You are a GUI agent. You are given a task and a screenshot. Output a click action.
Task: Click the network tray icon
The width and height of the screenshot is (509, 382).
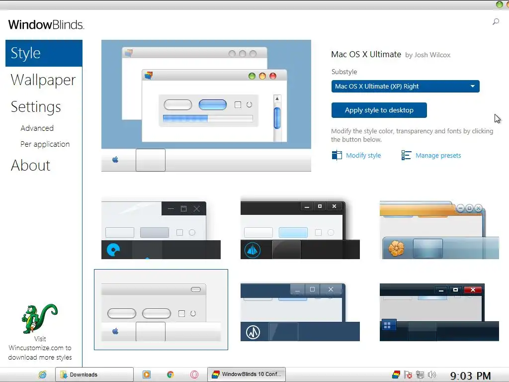tap(420, 375)
